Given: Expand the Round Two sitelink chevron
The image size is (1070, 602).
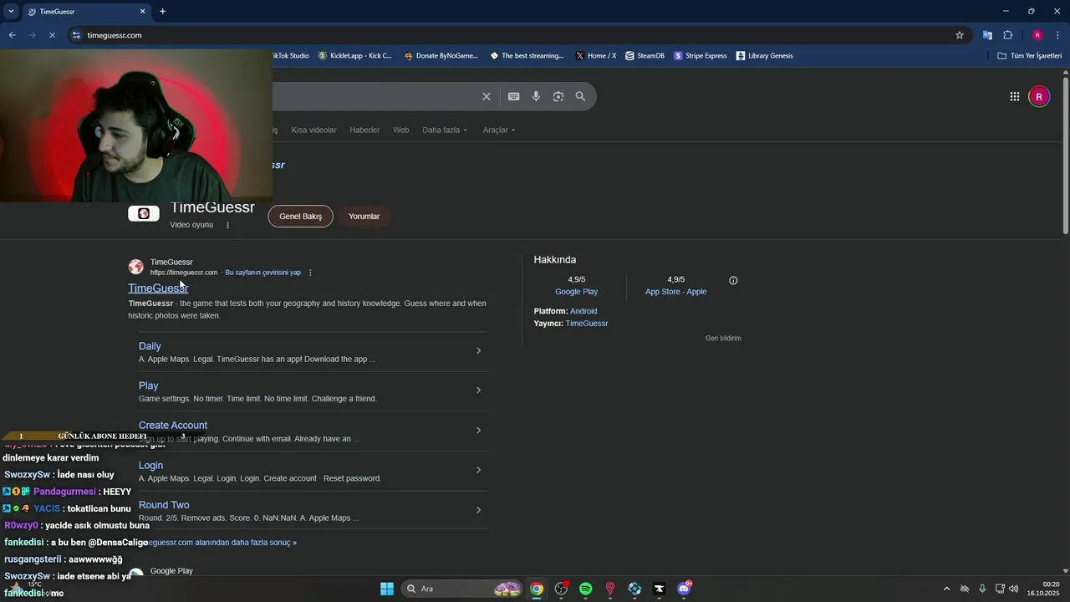Looking at the screenshot, I should pos(478,510).
